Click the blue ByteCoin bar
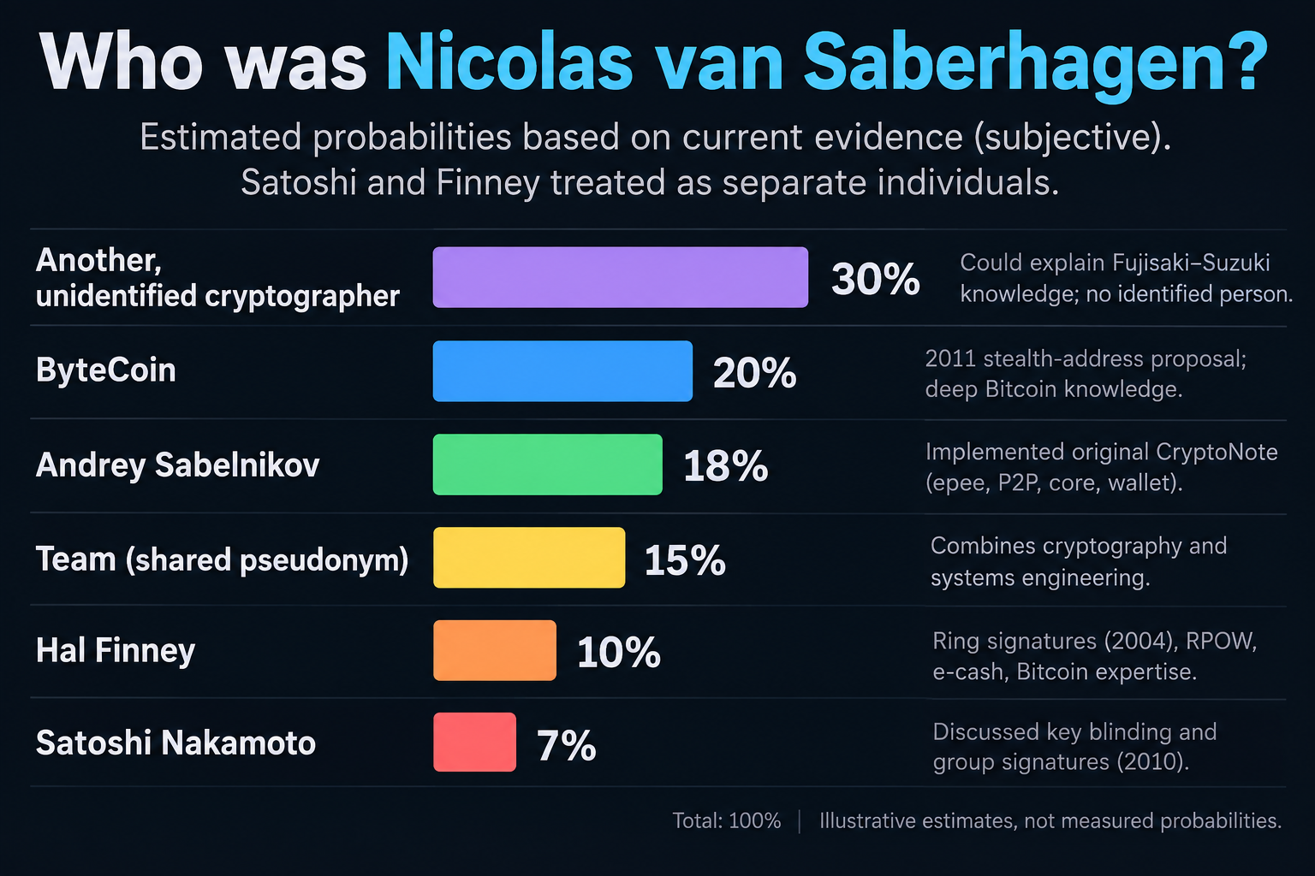The image size is (1315, 876). [562, 371]
